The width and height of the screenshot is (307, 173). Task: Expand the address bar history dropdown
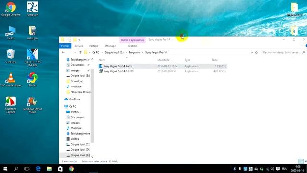click(x=252, y=52)
